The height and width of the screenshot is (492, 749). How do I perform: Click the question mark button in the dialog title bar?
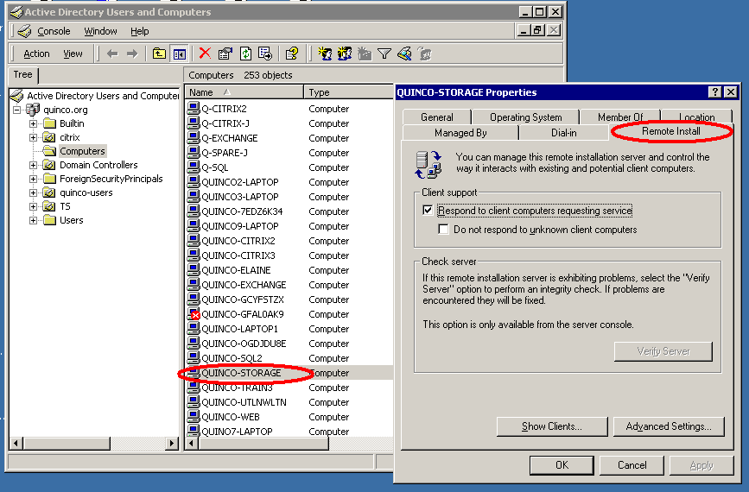point(714,92)
